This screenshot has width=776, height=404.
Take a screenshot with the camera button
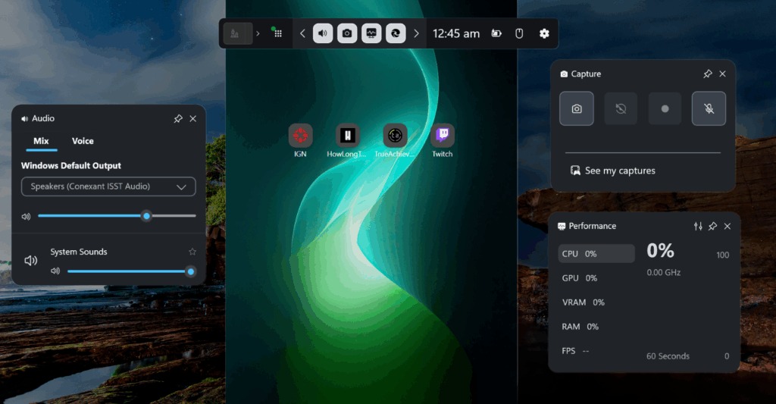[x=577, y=108]
